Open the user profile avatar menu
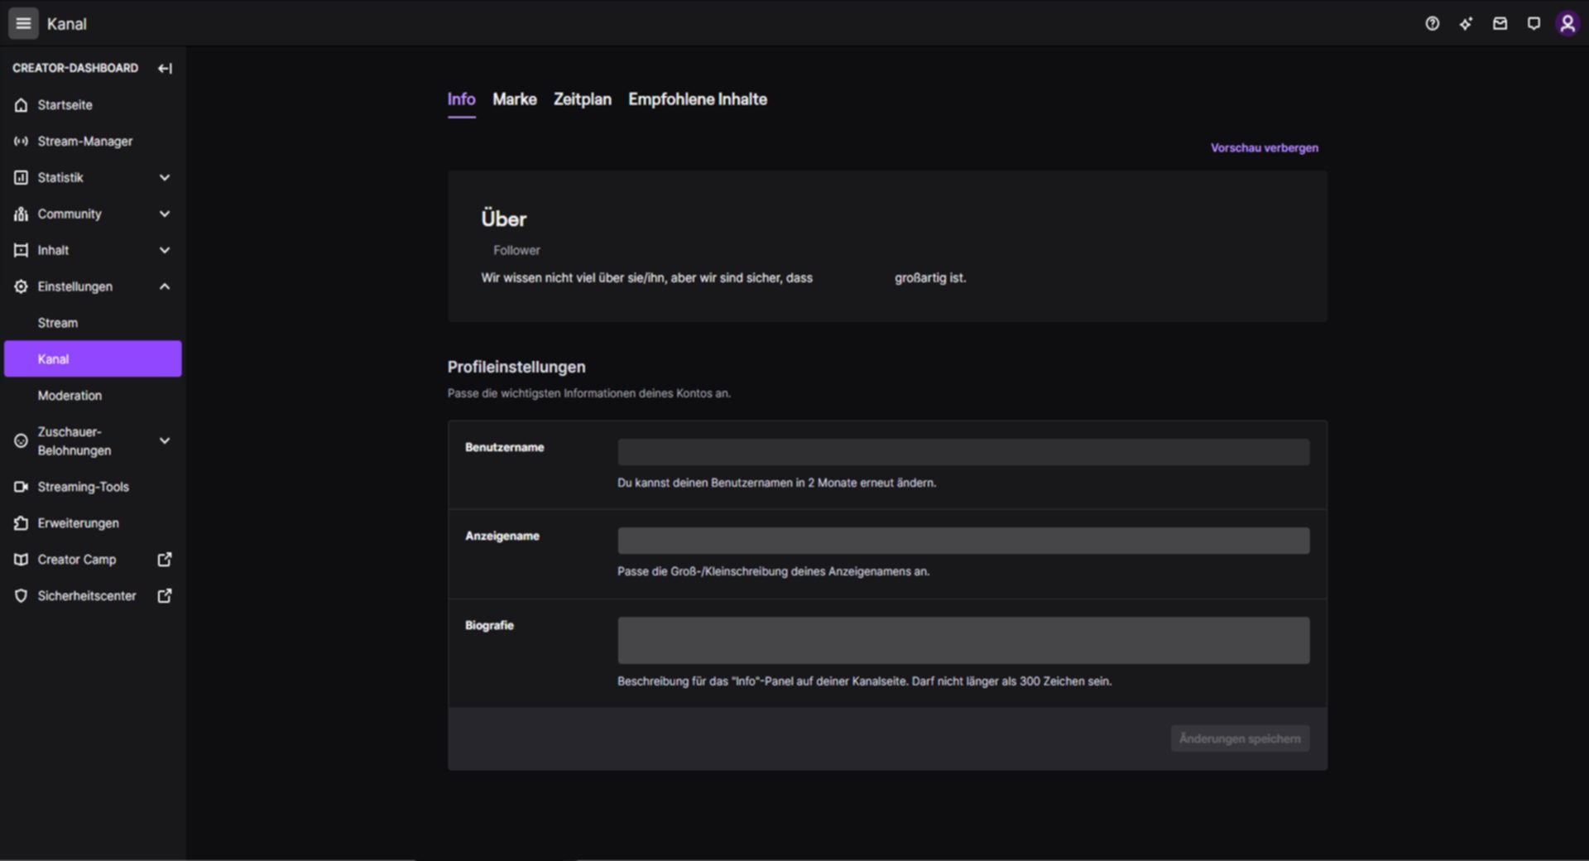 [x=1567, y=23]
